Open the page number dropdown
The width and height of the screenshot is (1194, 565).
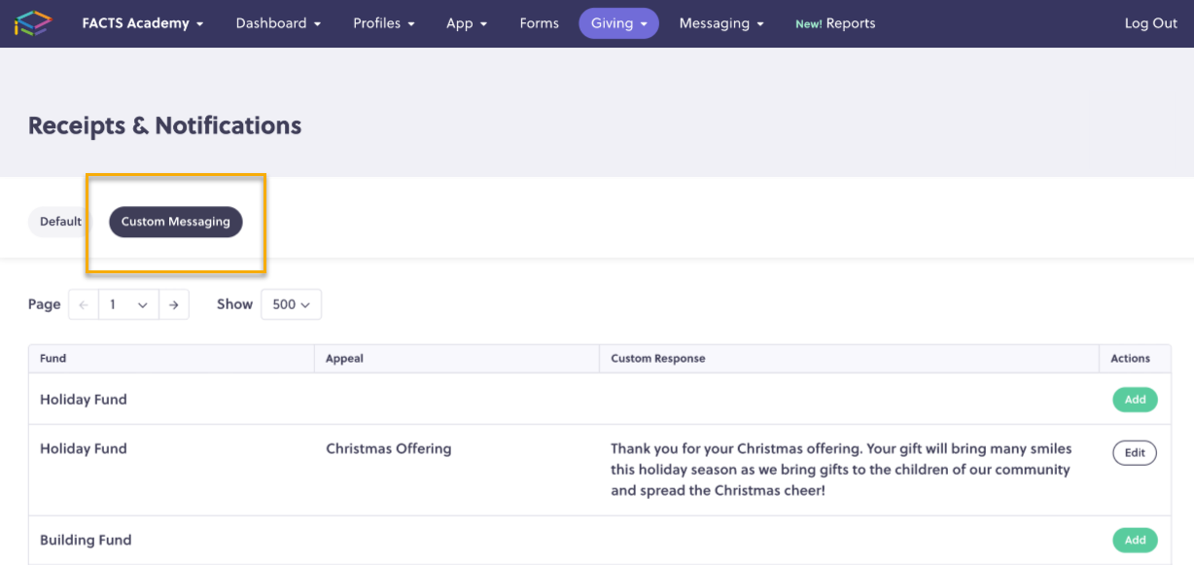[128, 304]
